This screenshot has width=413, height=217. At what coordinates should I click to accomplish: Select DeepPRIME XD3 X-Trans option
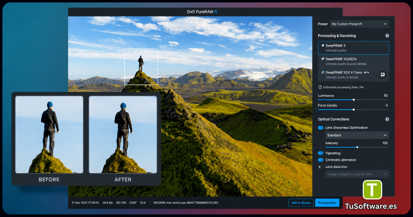(353, 74)
